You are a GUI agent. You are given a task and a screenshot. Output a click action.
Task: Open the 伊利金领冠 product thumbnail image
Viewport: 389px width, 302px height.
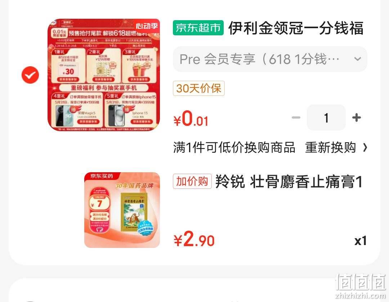tap(104, 75)
